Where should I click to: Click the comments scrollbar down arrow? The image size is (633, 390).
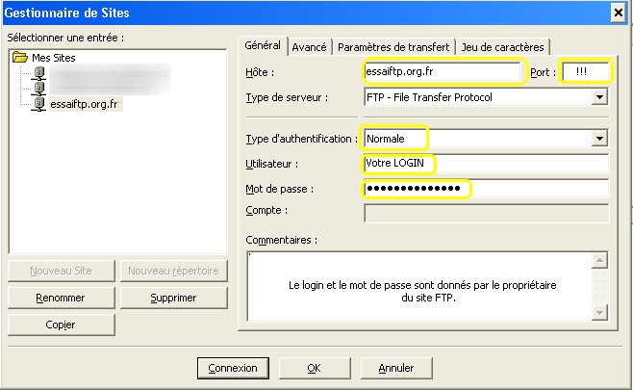599,312
